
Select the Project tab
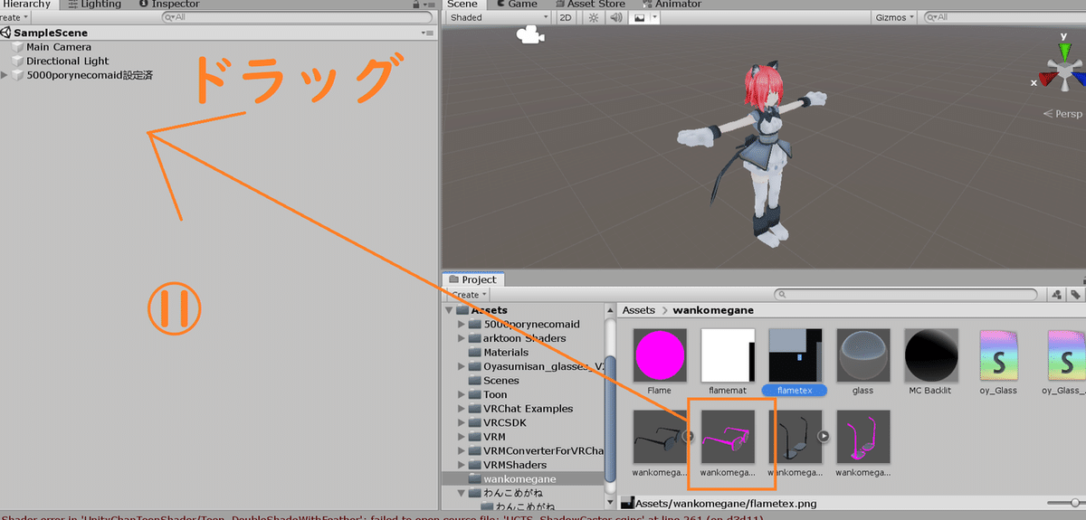474,279
